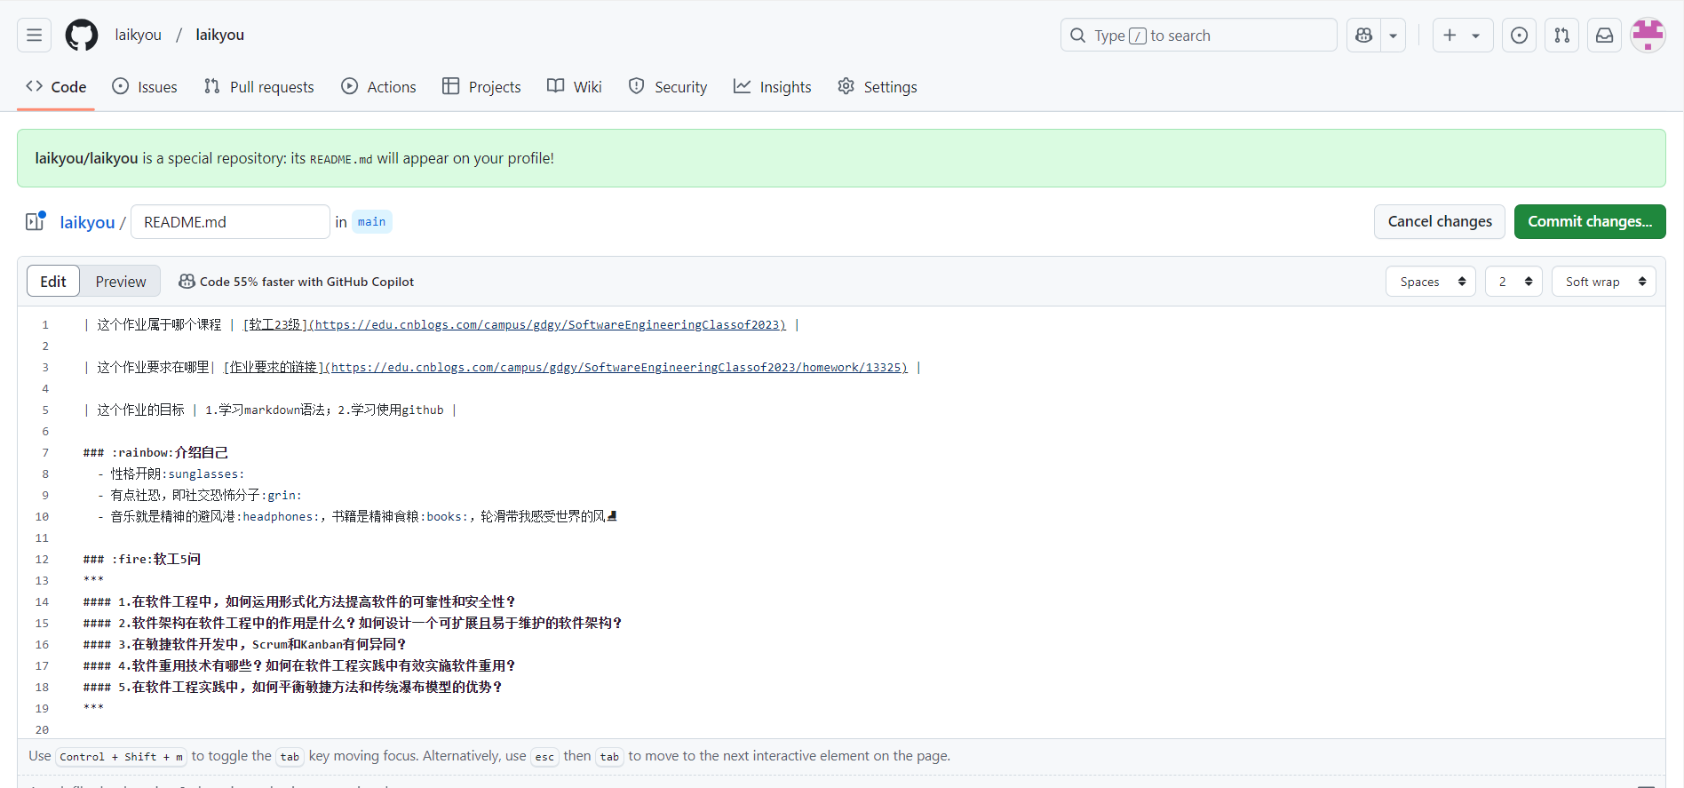Open the Copilot chat icon
1684x788 pixels.
pos(1364,36)
